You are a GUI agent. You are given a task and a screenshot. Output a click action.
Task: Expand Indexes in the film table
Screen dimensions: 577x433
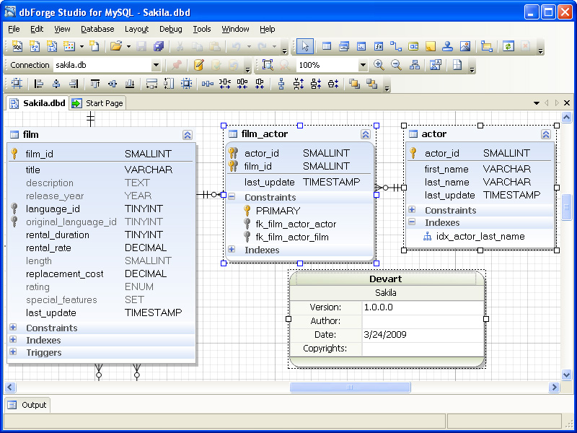click(x=13, y=339)
